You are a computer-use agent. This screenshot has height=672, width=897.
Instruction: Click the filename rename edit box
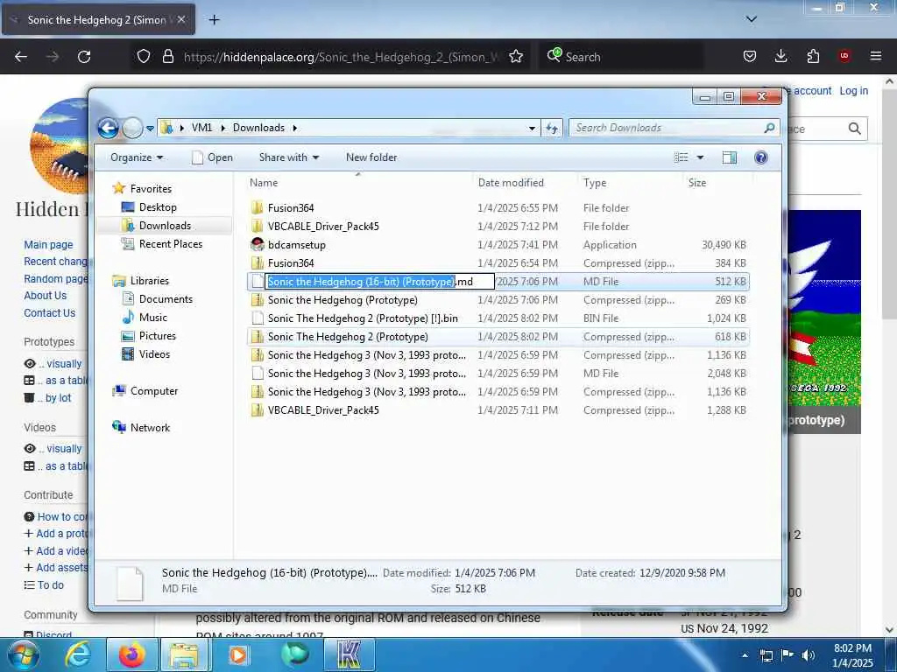379,281
